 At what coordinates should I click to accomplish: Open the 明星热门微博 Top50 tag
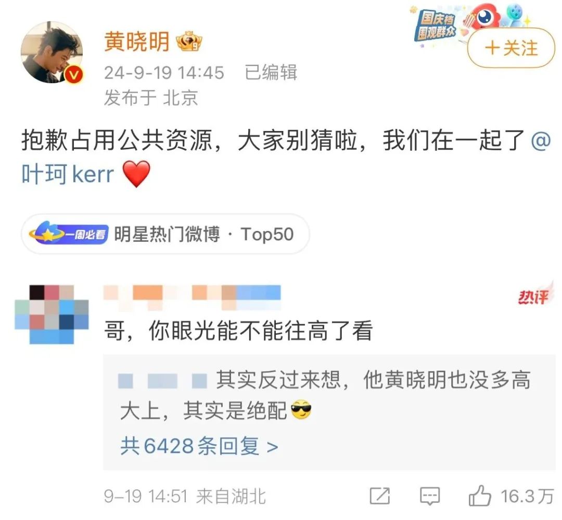pyautogui.click(x=165, y=234)
